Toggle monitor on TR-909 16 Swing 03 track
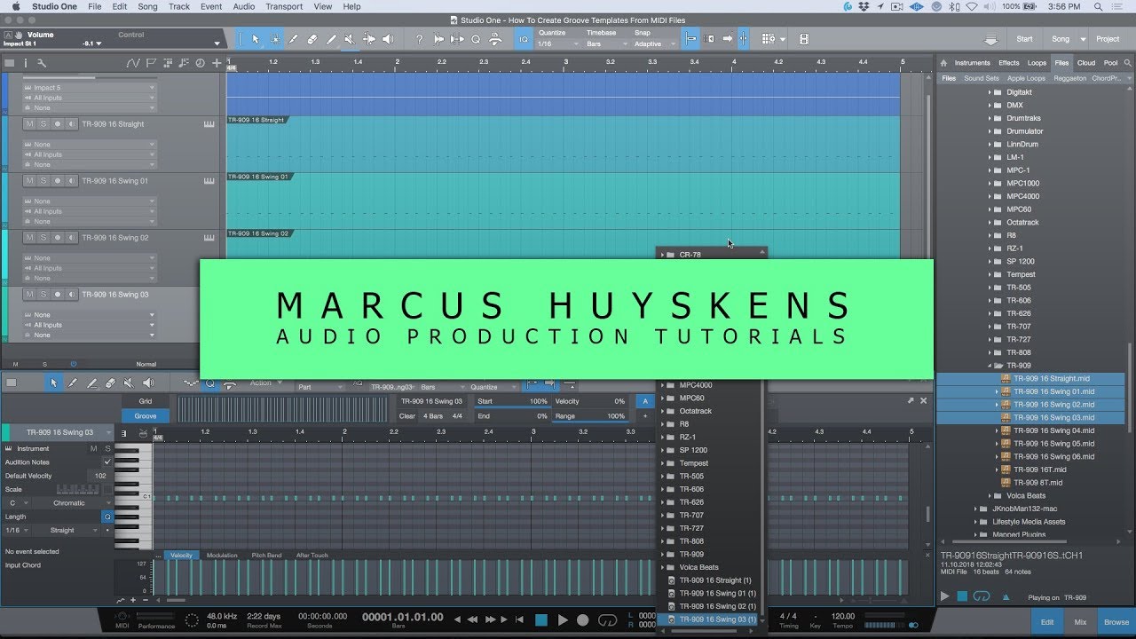The width and height of the screenshot is (1136, 639). tap(72, 295)
